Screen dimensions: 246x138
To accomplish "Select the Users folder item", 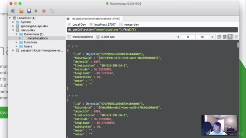I will [28, 46].
